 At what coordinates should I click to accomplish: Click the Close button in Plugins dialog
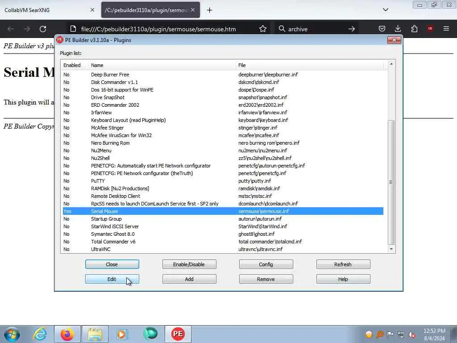point(112,264)
